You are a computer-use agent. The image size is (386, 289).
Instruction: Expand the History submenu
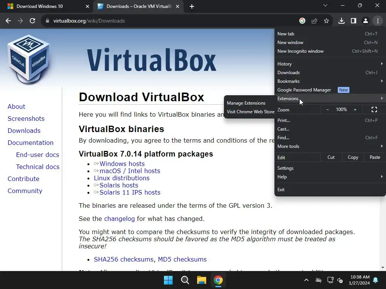[330, 64]
